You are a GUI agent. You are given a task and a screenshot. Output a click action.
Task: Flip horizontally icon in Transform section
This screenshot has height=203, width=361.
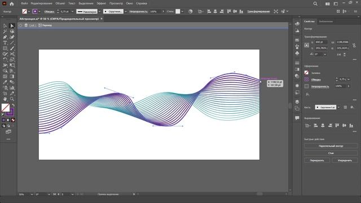tap(339, 55)
